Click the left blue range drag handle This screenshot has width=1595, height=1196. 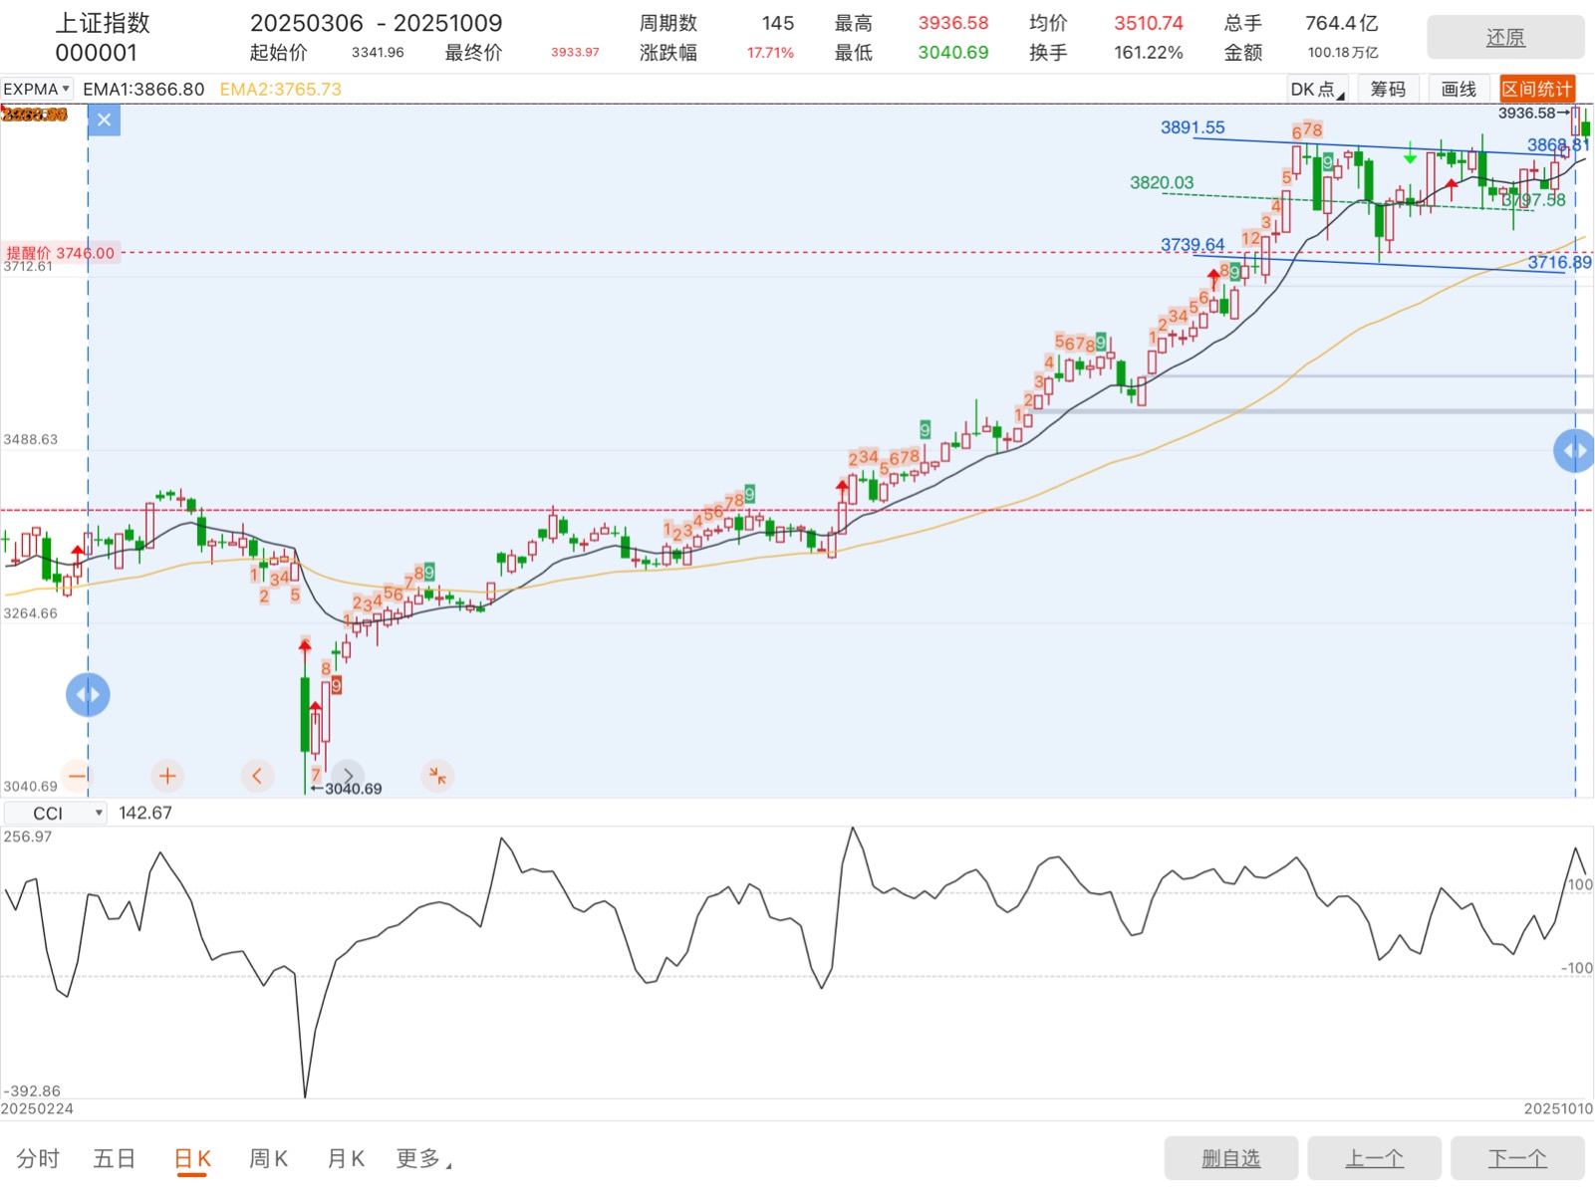point(88,694)
